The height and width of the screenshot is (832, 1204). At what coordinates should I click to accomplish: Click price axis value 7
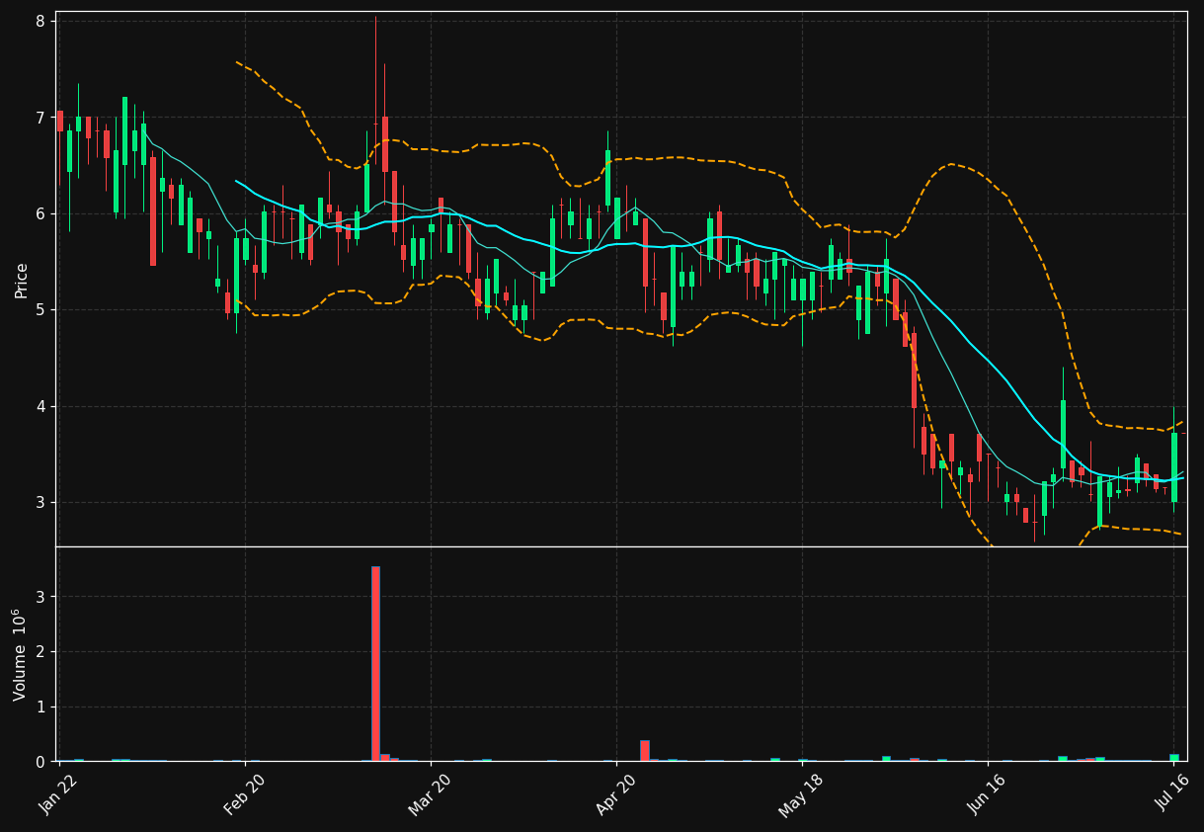coord(40,118)
